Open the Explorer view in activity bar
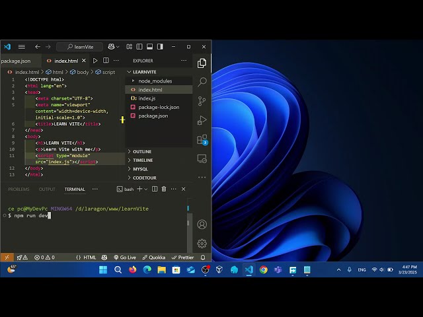Image resolution: width=423 pixels, height=317 pixels. [202, 63]
